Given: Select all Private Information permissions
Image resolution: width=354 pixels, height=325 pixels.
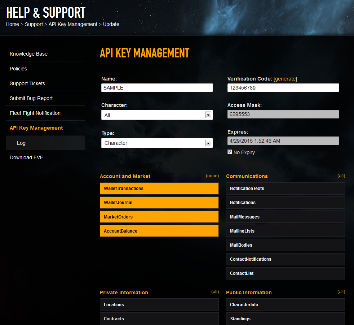Looking at the screenshot, I should coord(215,292).
